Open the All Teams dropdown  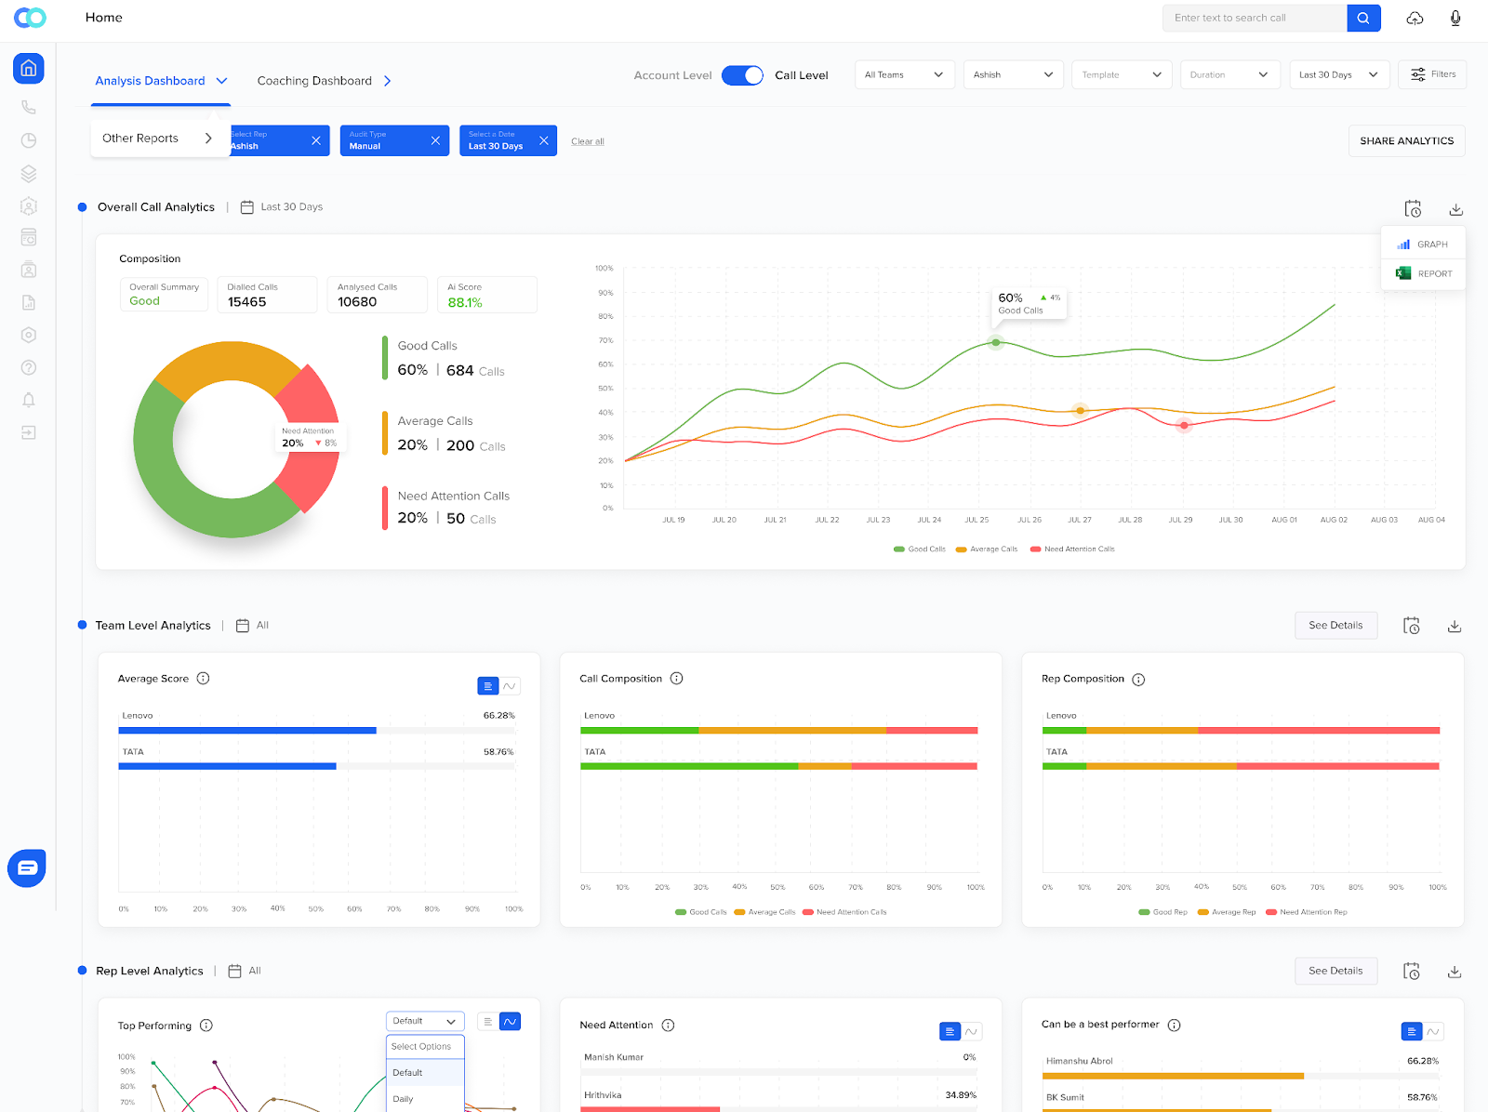click(904, 74)
